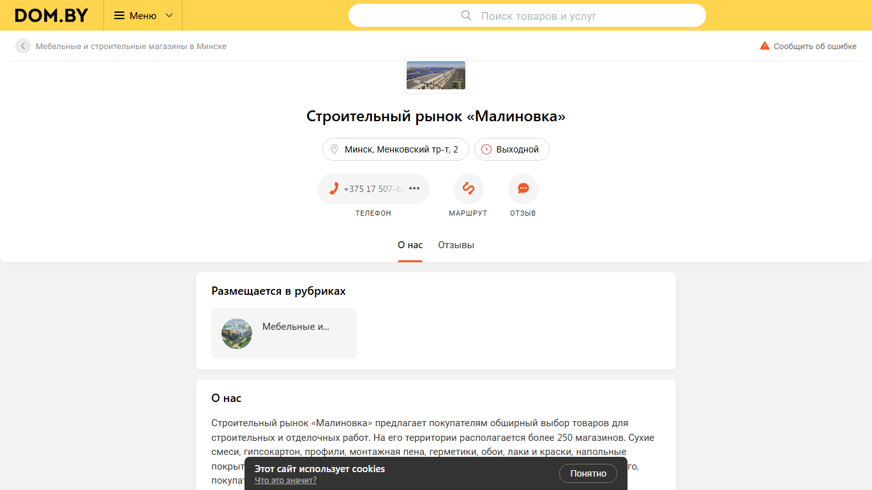Screen dimensions: 872x490
Task: Click the hamburger Меню icon
Action: [119, 15]
